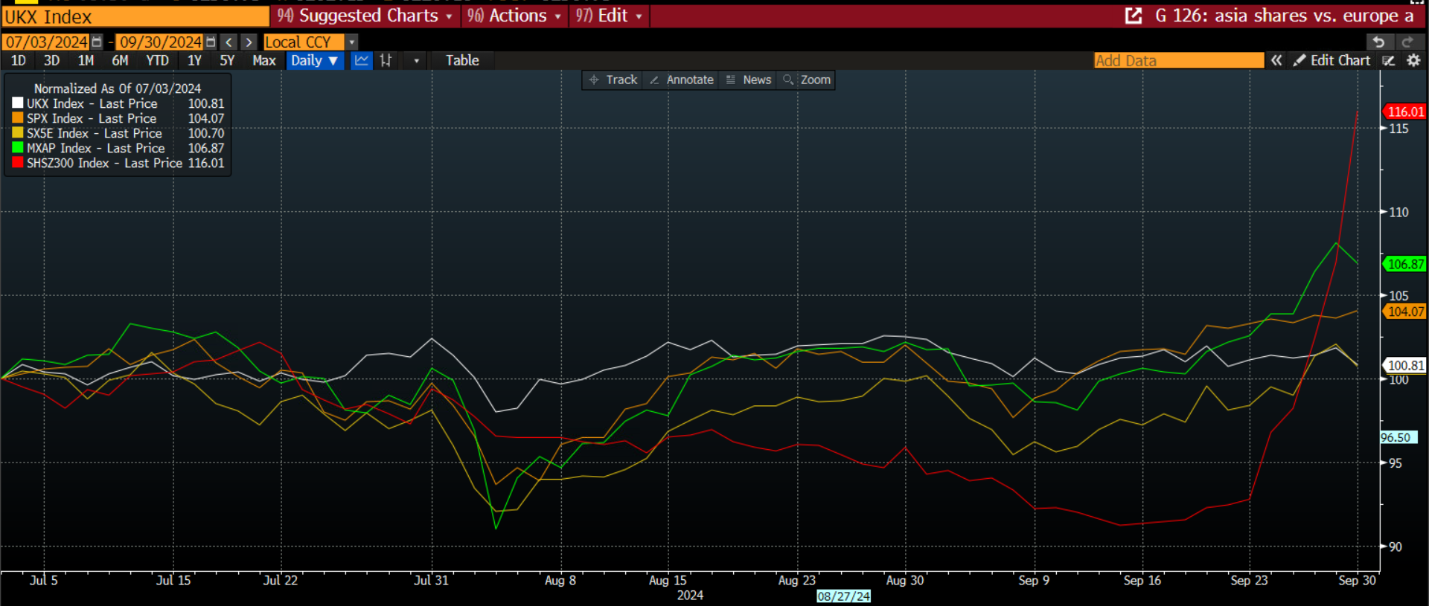Collapse panel with double left chevron
1429x606 pixels.
(x=1276, y=61)
